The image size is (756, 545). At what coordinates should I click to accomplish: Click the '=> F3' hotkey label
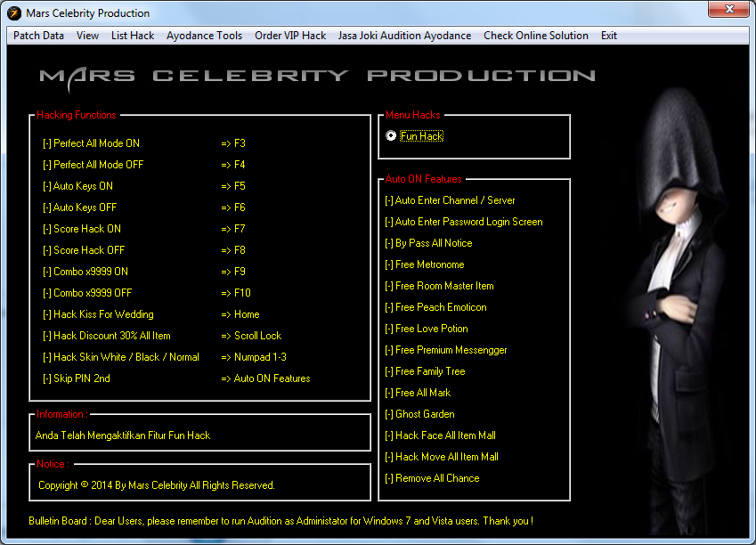coord(233,143)
